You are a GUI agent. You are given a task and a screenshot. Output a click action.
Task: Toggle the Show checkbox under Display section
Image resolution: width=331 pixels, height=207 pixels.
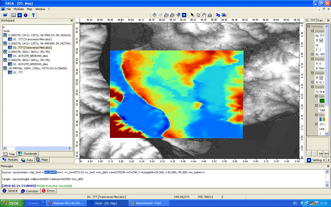coord(321,78)
